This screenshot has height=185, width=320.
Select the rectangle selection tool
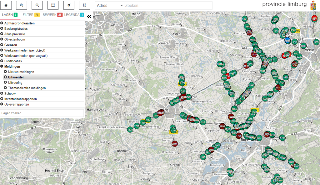(53, 5)
